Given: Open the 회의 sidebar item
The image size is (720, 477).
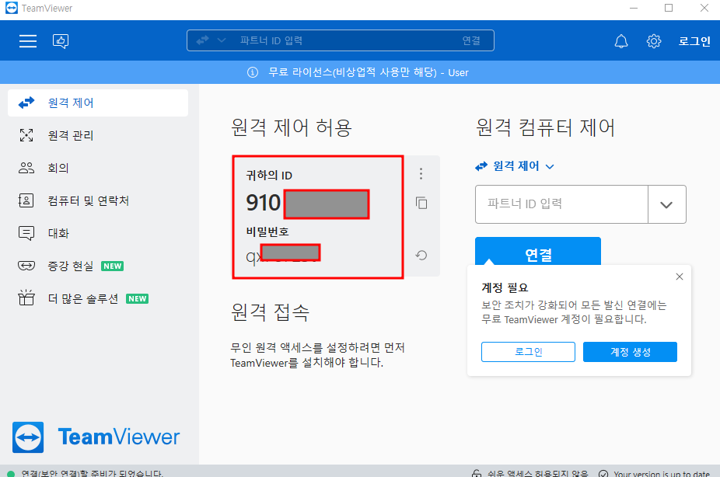Looking at the screenshot, I should pos(98,168).
